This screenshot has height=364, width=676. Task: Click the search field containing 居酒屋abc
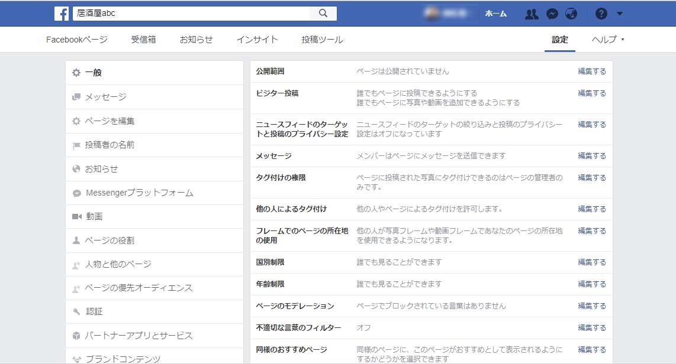click(x=189, y=14)
